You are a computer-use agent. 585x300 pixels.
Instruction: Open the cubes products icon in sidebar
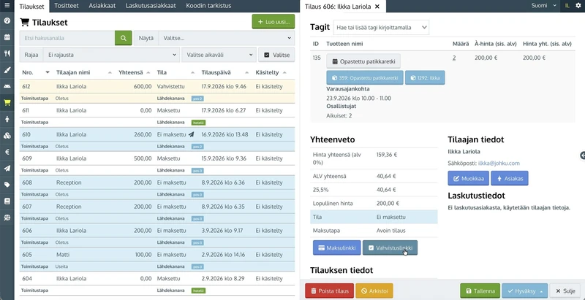pos(7,136)
